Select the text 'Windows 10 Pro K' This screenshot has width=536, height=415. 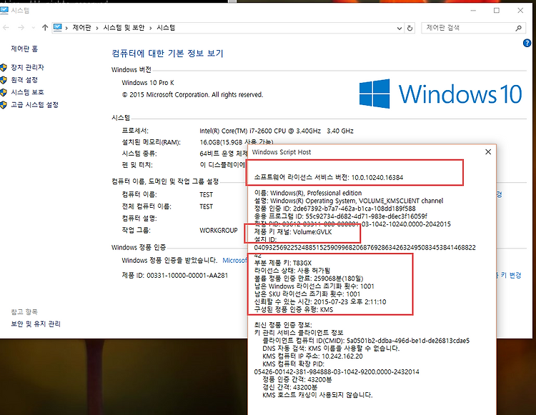(x=148, y=83)
